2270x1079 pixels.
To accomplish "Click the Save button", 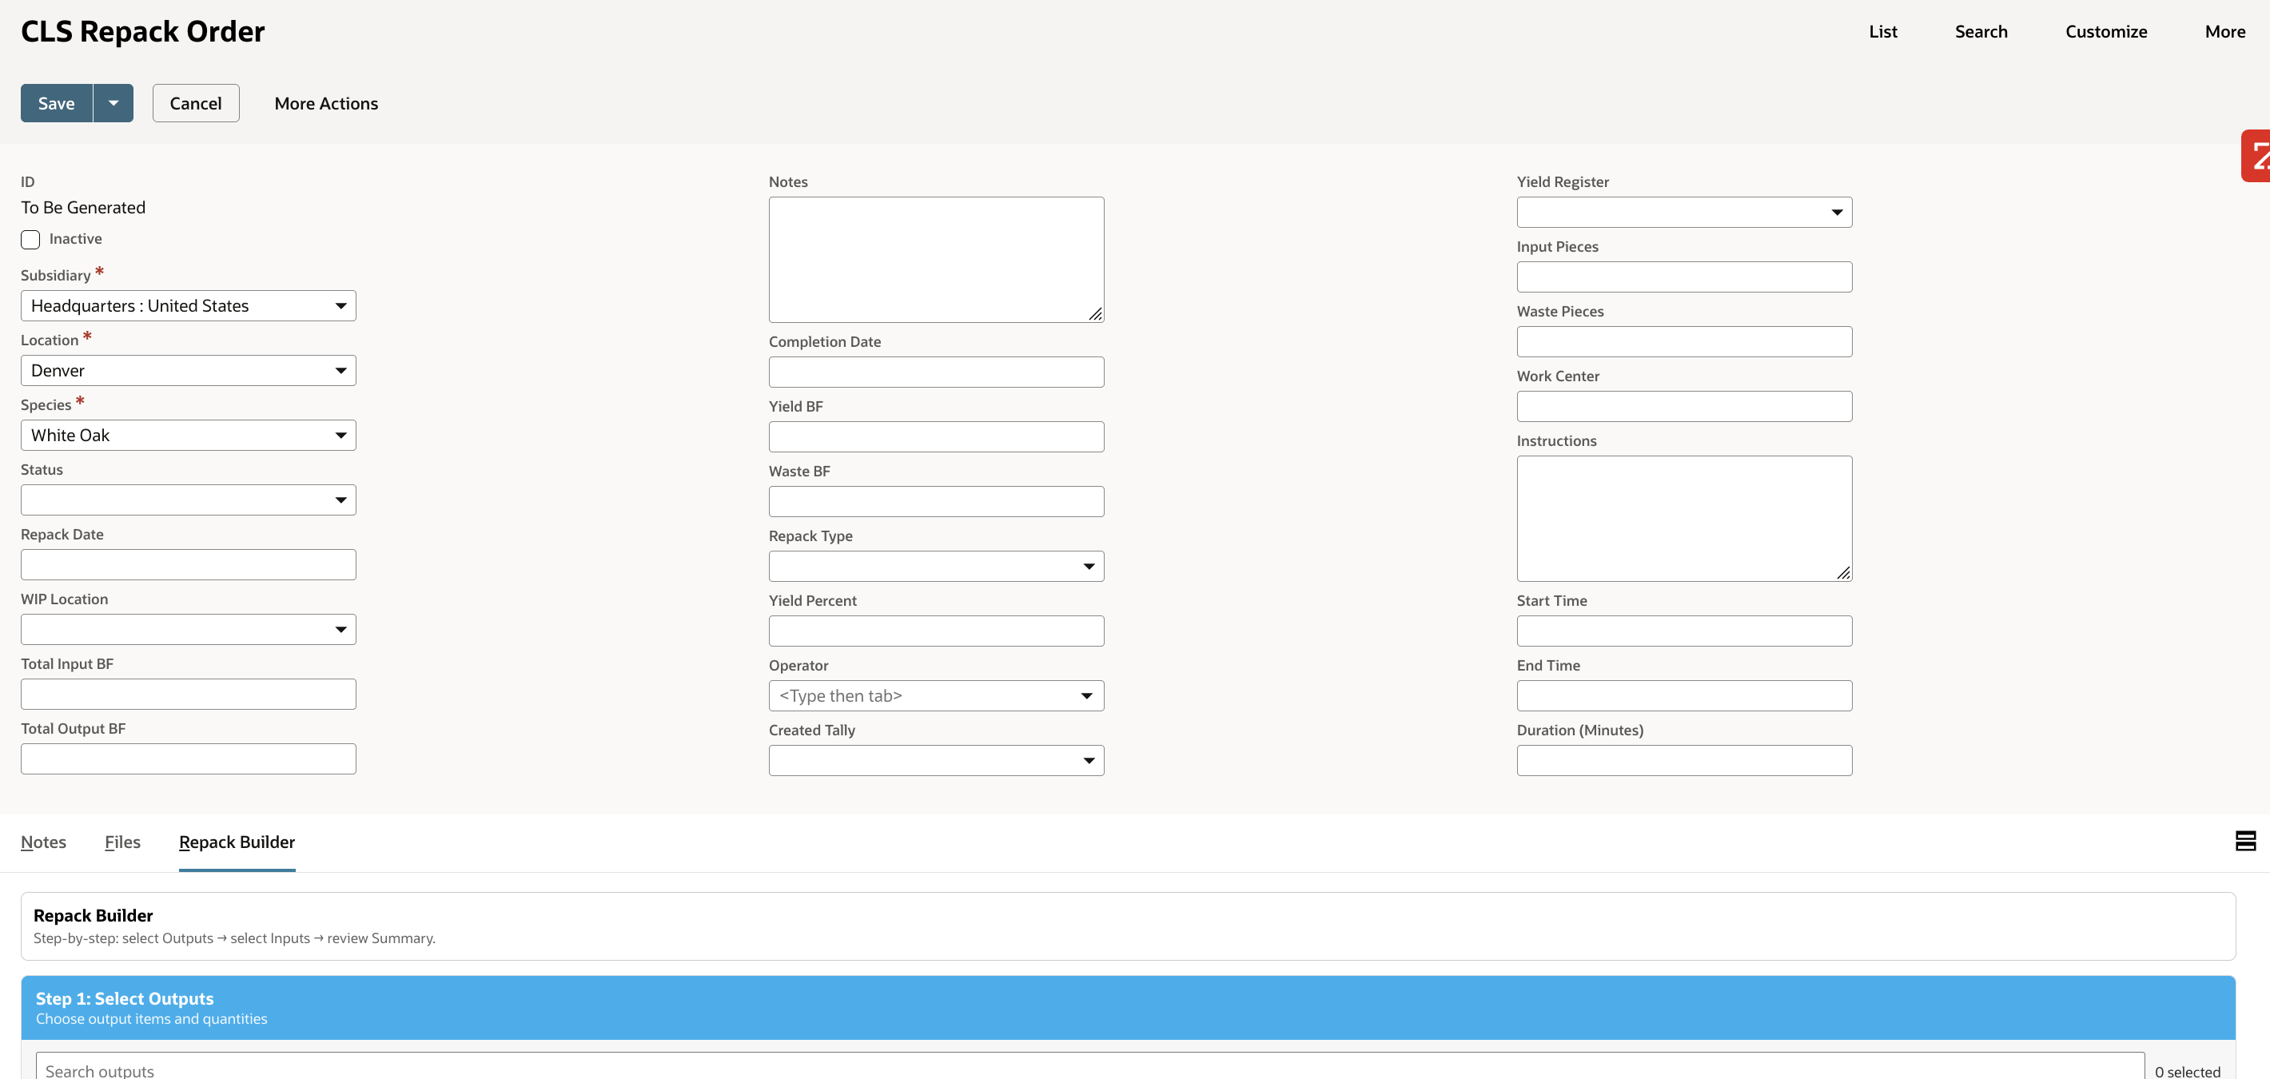I will click(57, 103).
